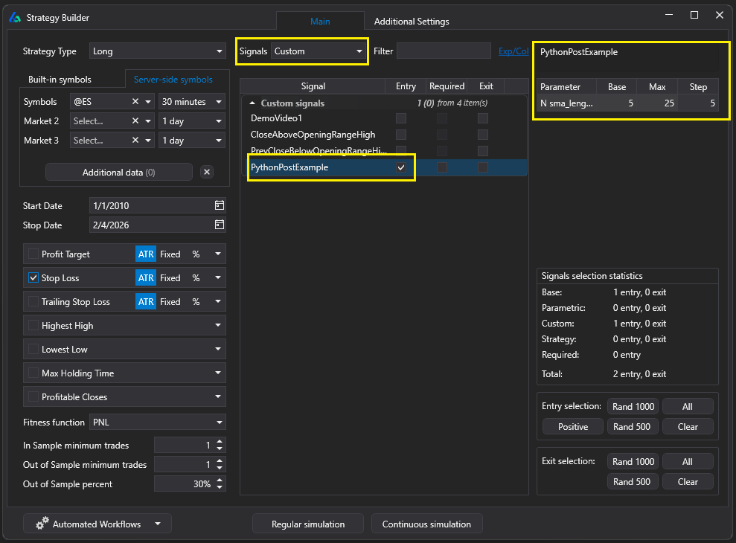
Task: Uncheck the Stop Loss checkbox
Action: [33, 277]
